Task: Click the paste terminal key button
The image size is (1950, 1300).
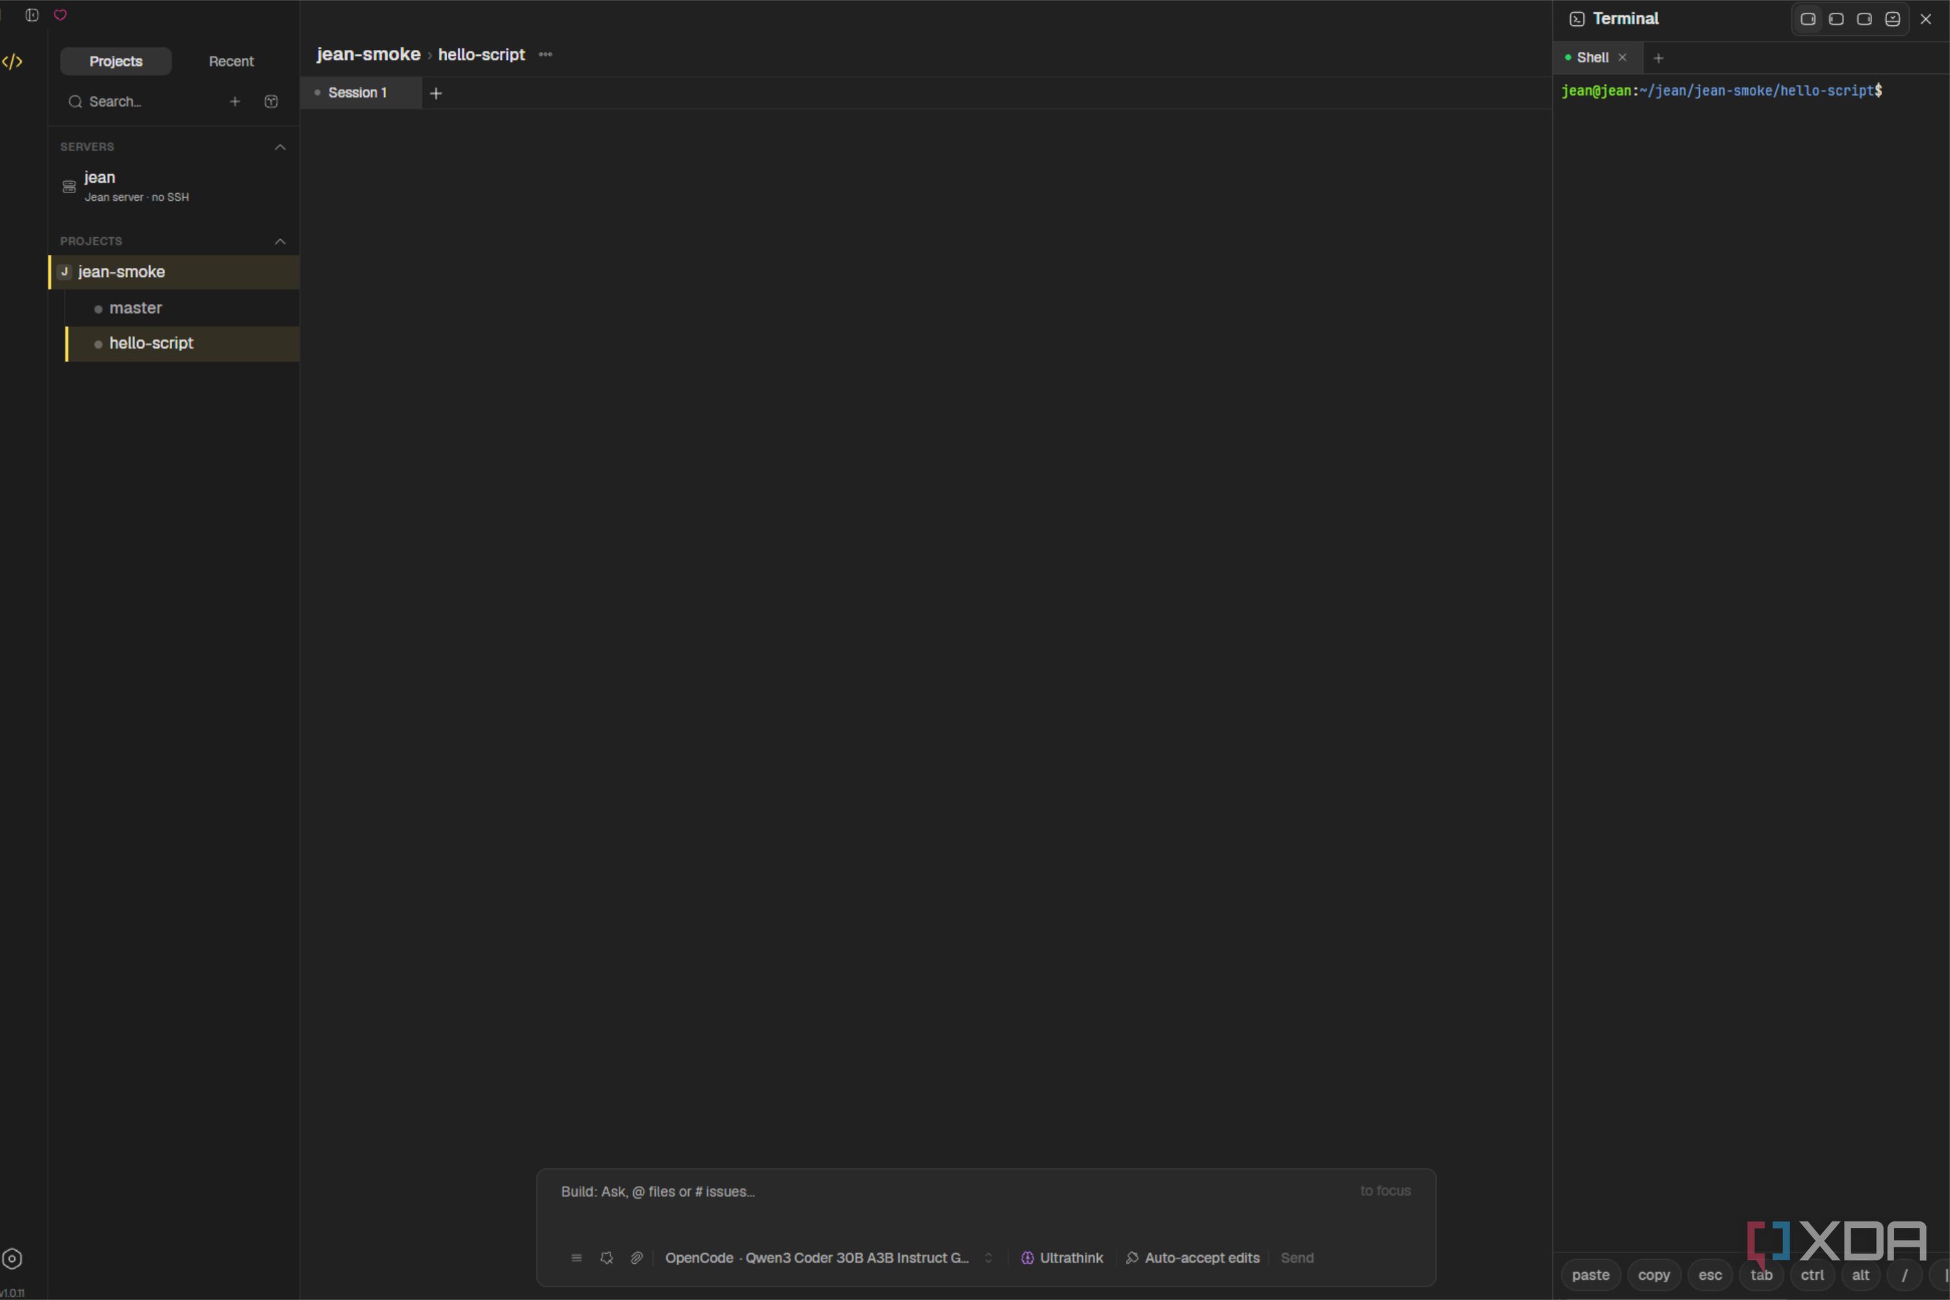Action: click(1590, 1275)
